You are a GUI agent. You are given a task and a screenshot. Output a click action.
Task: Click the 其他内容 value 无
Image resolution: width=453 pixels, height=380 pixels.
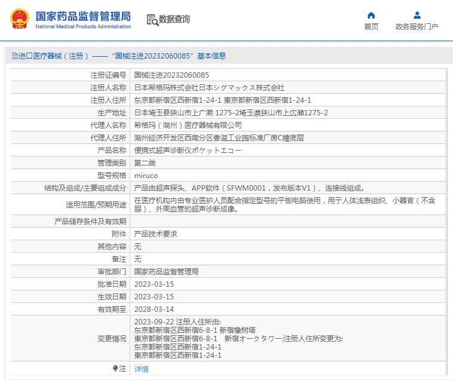pyautogui.click(x=138, y=247)
